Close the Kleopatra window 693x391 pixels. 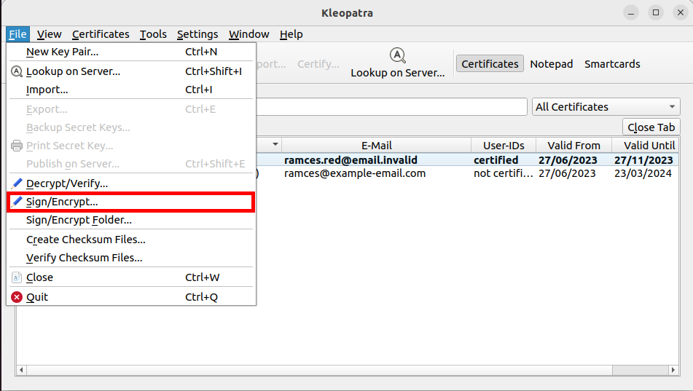[x=681, y=13]
